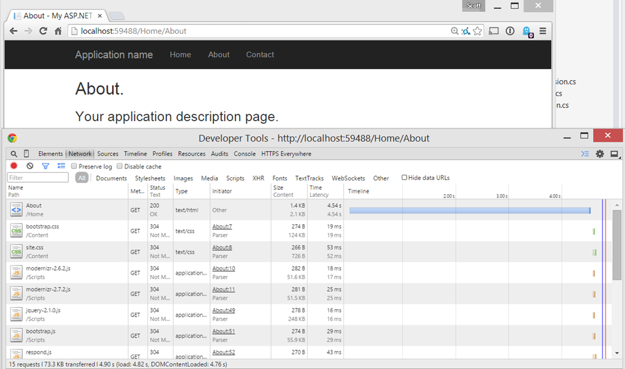Screen dimensions: 625x369
Task: Open DevTools search magnifier icon
Action: [14, 154]
